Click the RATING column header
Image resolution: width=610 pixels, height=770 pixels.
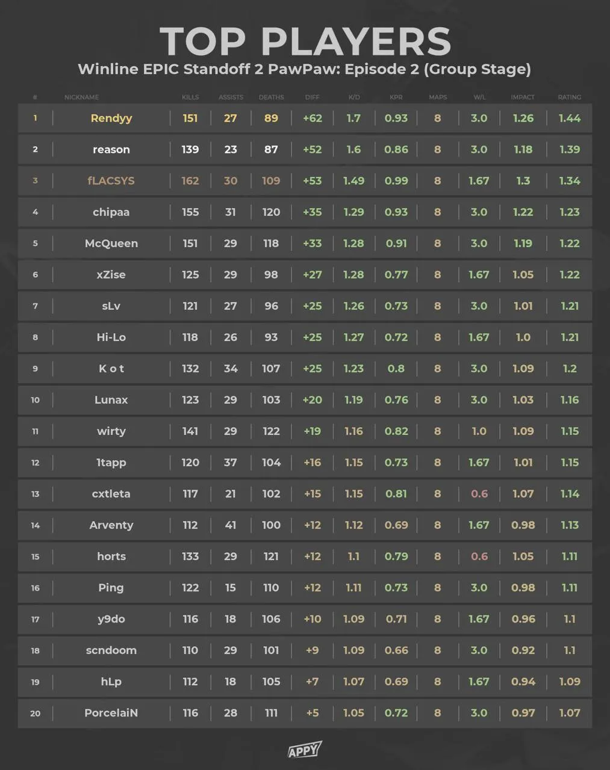pyautogui.click(x=570, y=97)
